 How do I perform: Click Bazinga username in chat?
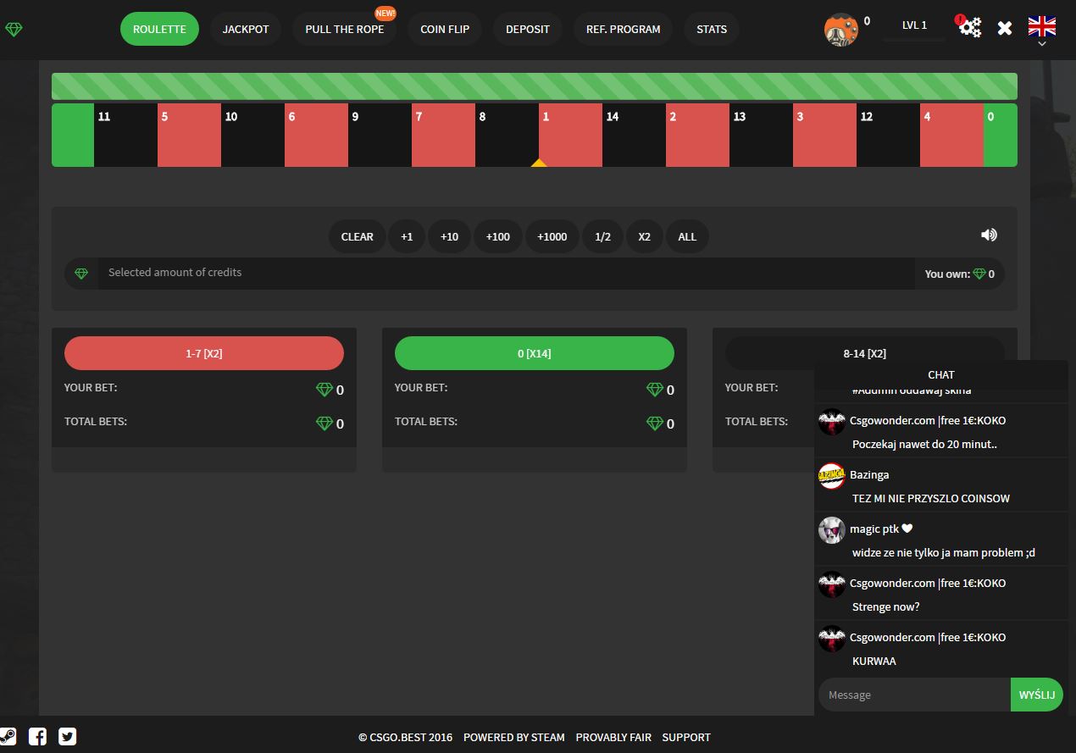point(869,474)
